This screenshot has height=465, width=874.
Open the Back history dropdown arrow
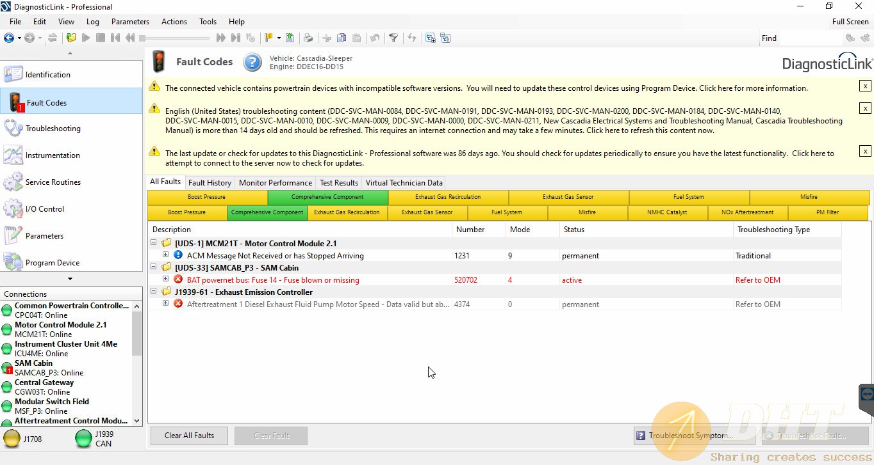click(19, 38)
